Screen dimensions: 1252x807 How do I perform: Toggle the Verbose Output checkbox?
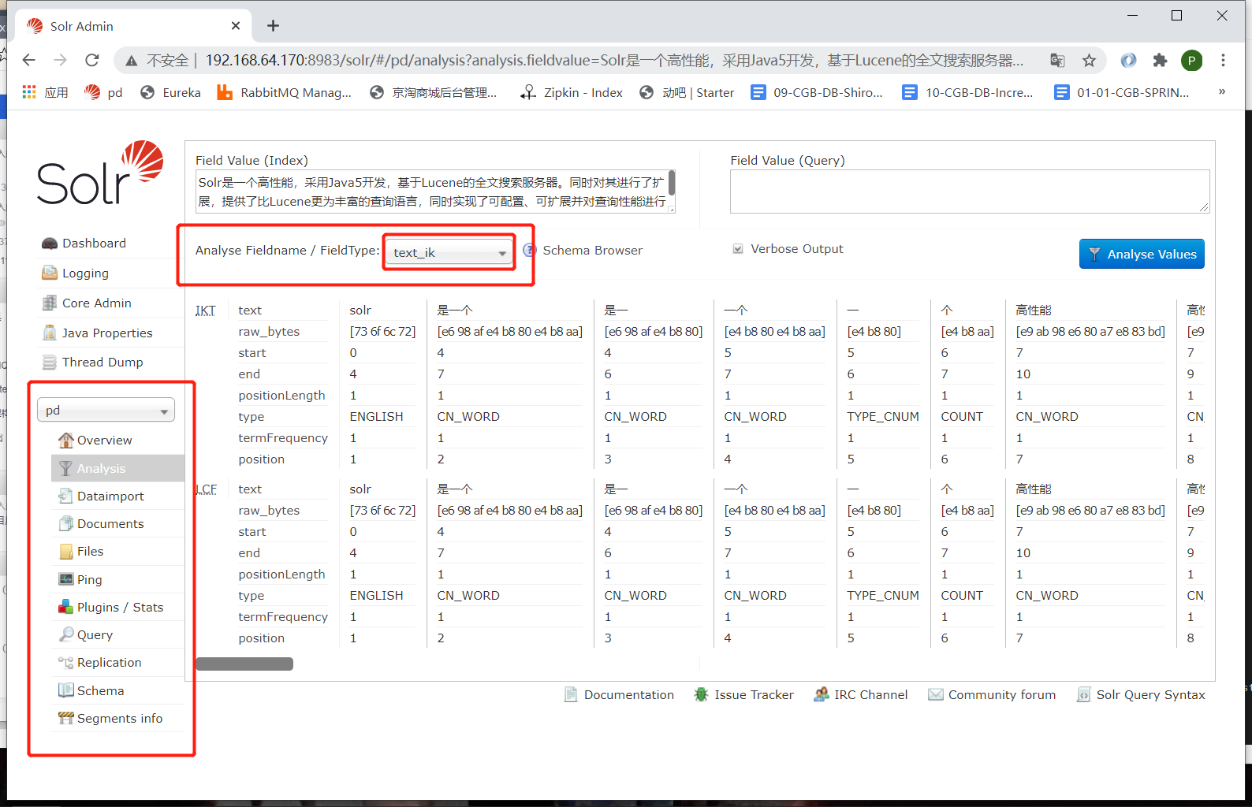[x=738, y=249]
